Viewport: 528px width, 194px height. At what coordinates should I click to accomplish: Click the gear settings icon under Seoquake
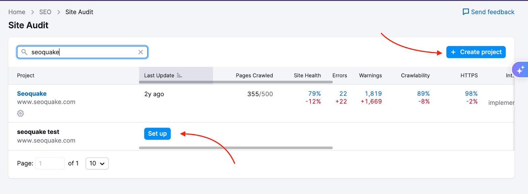[20, 113]
